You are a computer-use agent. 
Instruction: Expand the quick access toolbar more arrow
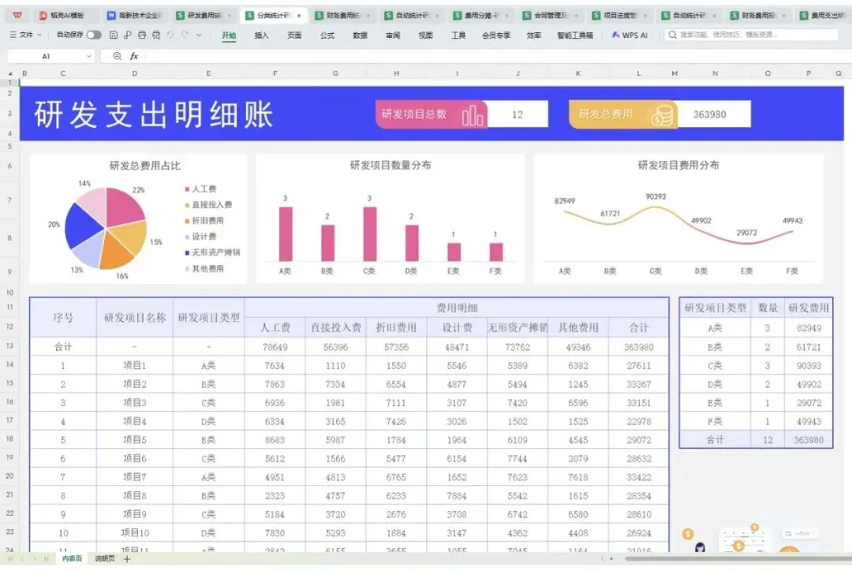click(x=199, y=35)
